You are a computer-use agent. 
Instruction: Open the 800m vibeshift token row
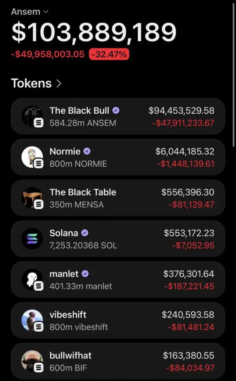click(118, 320)
